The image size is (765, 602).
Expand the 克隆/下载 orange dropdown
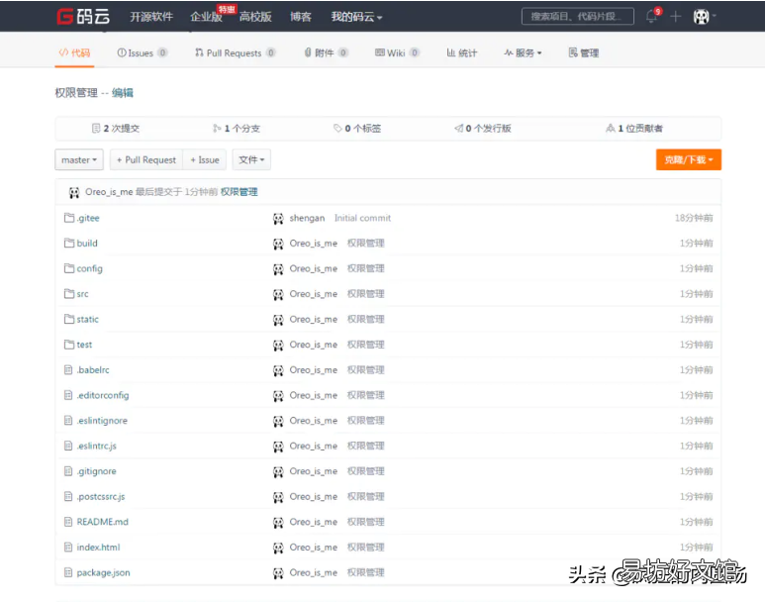689,159
